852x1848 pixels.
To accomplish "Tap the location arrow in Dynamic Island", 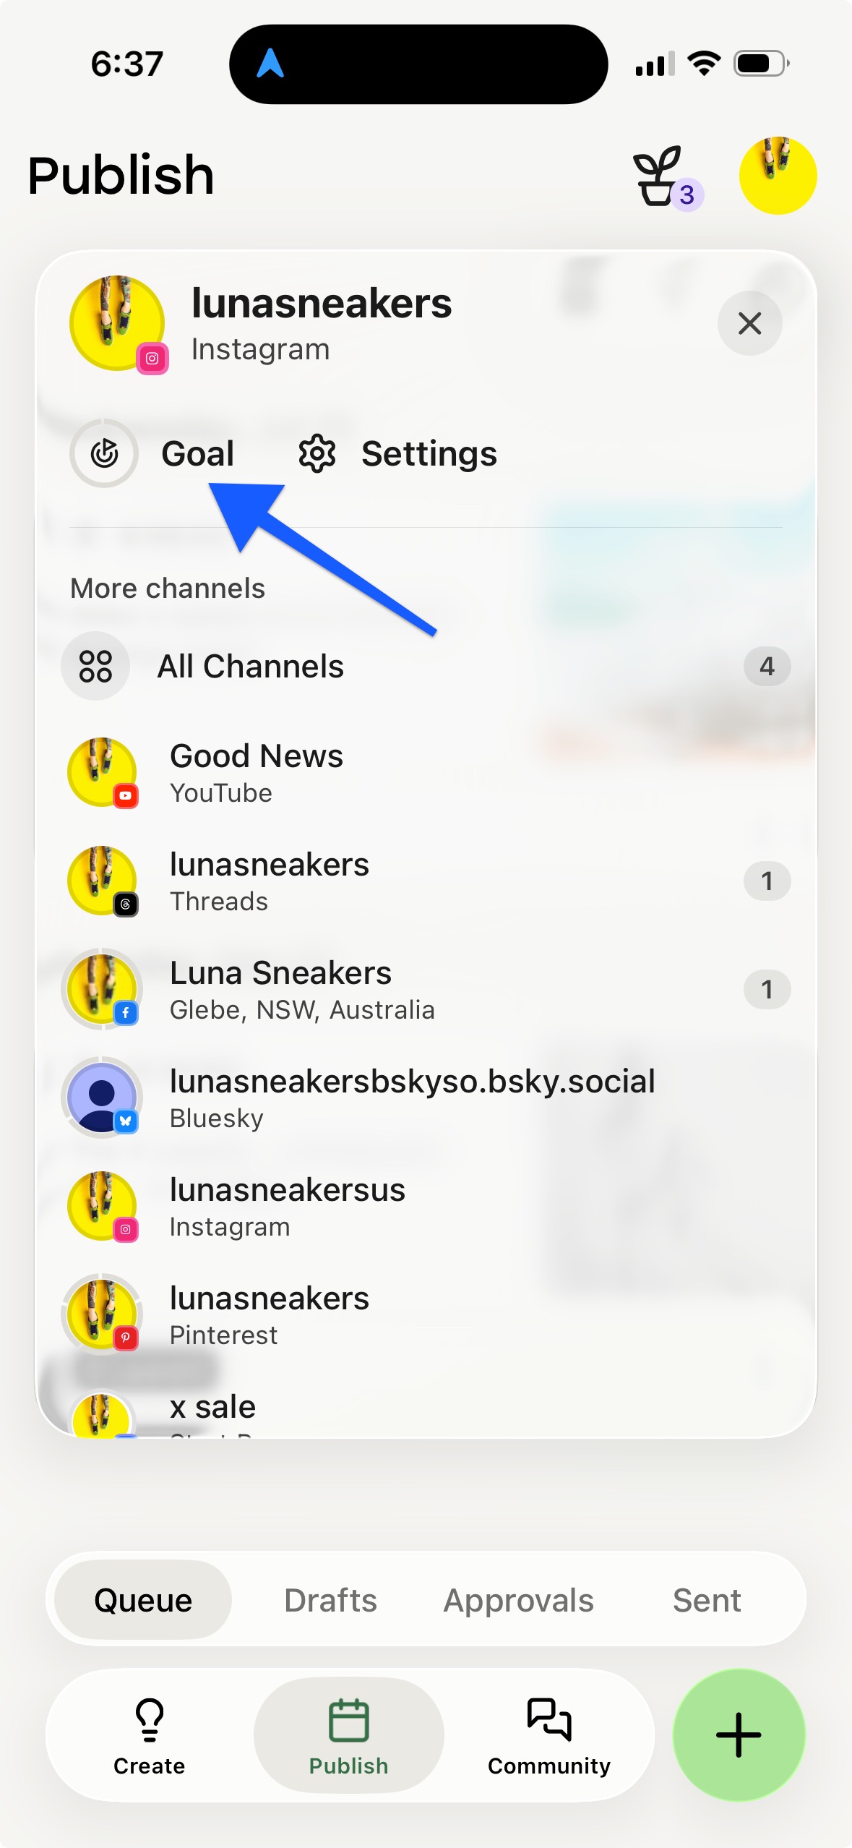I will pyautogui.click(x=270, y=64).
